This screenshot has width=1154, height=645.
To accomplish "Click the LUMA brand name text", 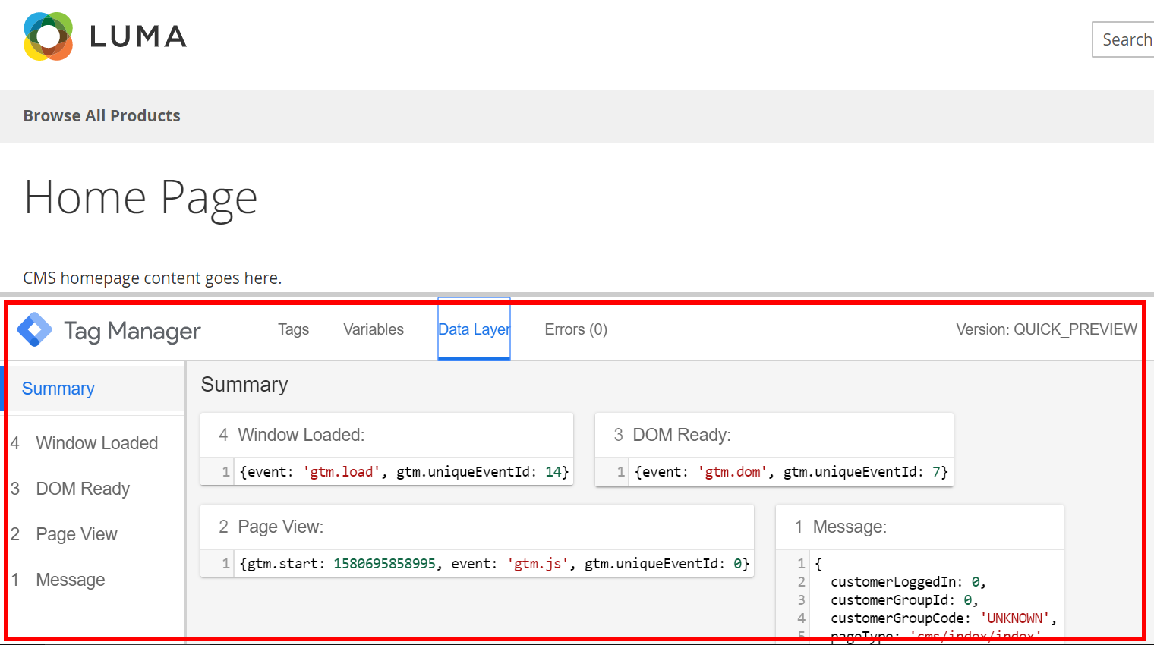I will click(138, 36).
